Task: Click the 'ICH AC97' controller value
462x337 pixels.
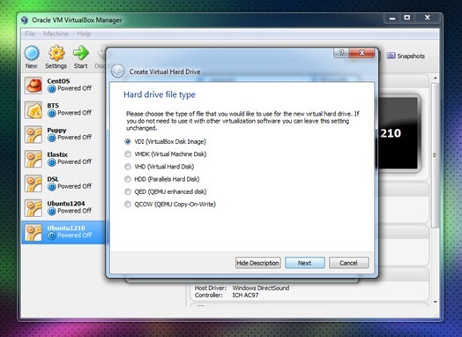Action: click(x=245, y=296)
